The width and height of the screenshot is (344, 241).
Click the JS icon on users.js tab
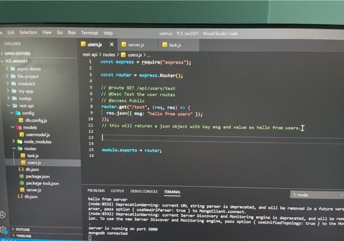pos(83,44)
